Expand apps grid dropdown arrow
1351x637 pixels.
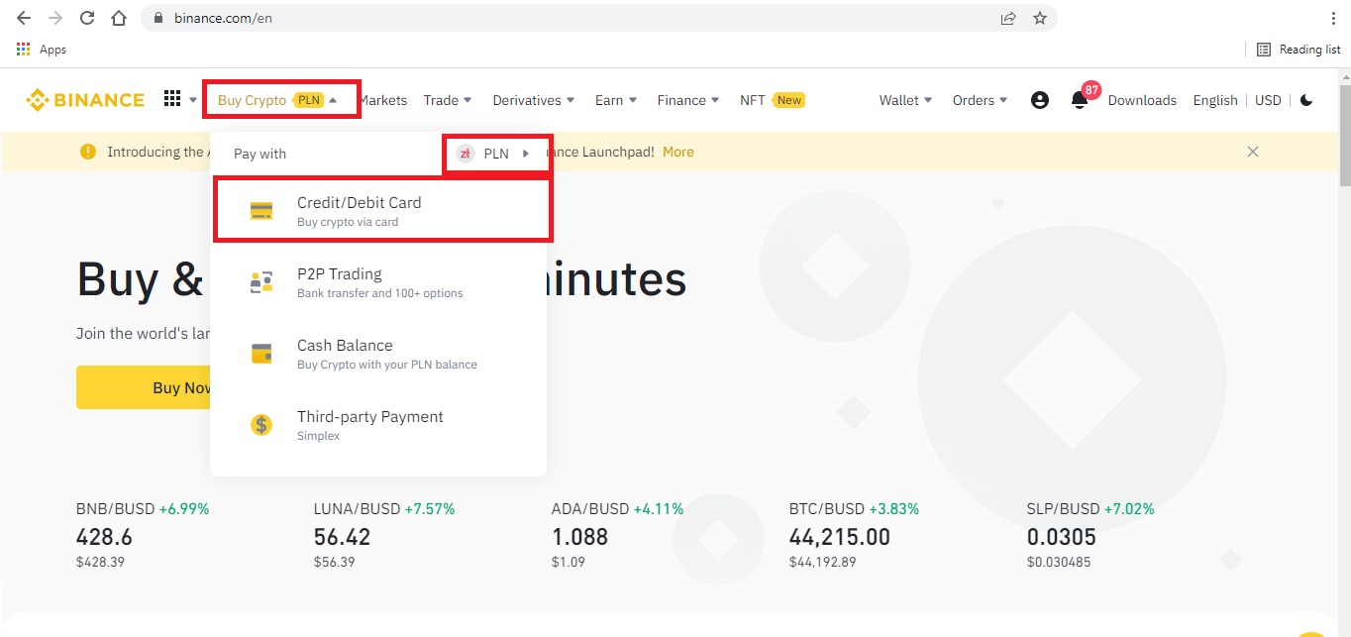point(193,100)
